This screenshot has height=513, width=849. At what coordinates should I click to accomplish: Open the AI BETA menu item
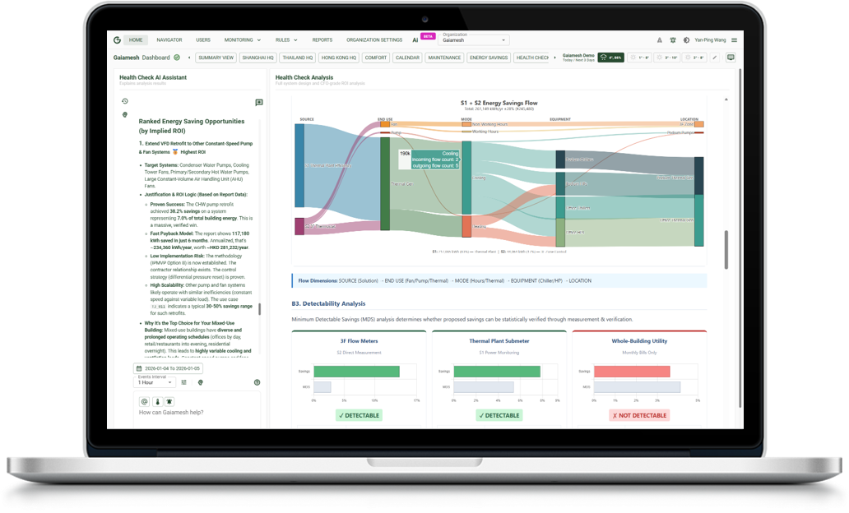[x=423, y=39]
